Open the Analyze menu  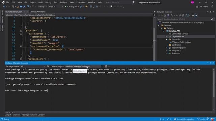coord(63,2)
